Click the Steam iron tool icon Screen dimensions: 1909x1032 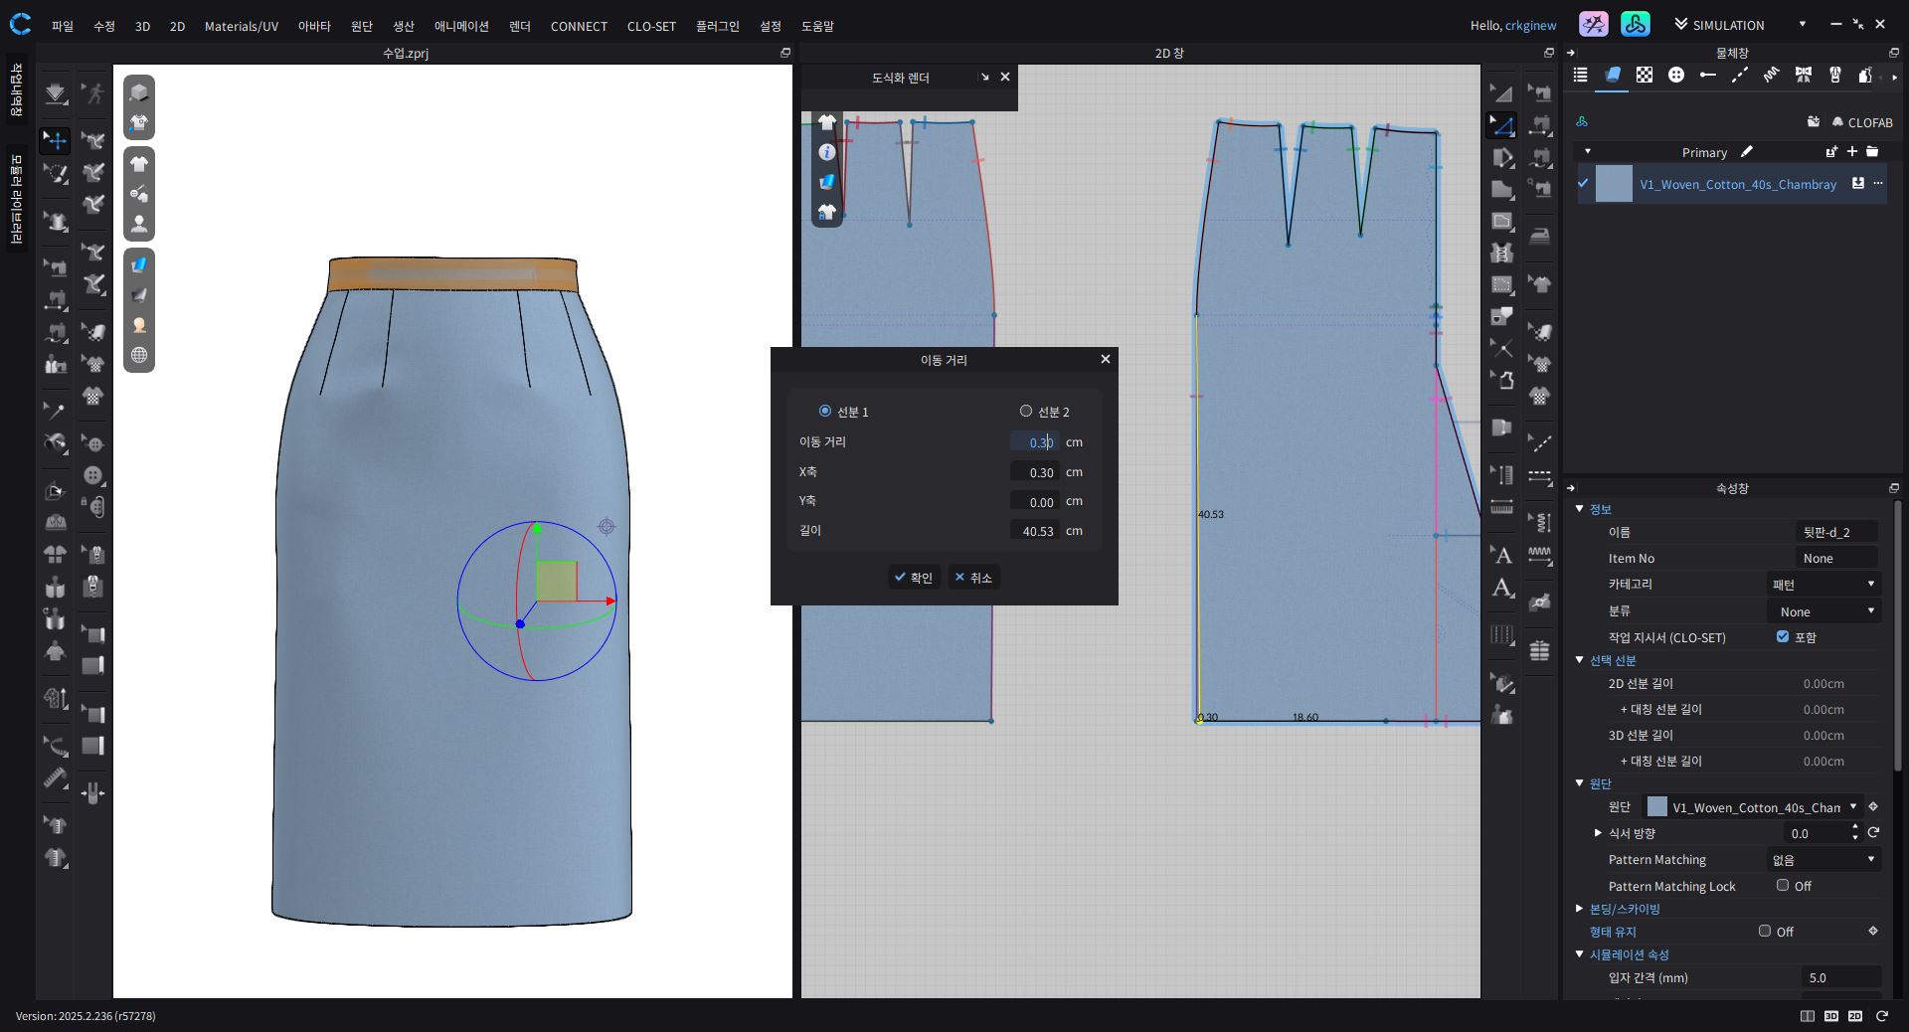(x=1540, y=237)
